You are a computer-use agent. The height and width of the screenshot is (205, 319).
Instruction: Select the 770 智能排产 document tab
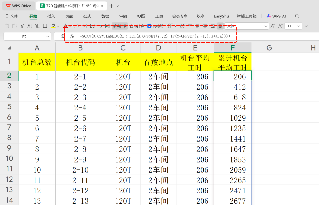(72, 6)
